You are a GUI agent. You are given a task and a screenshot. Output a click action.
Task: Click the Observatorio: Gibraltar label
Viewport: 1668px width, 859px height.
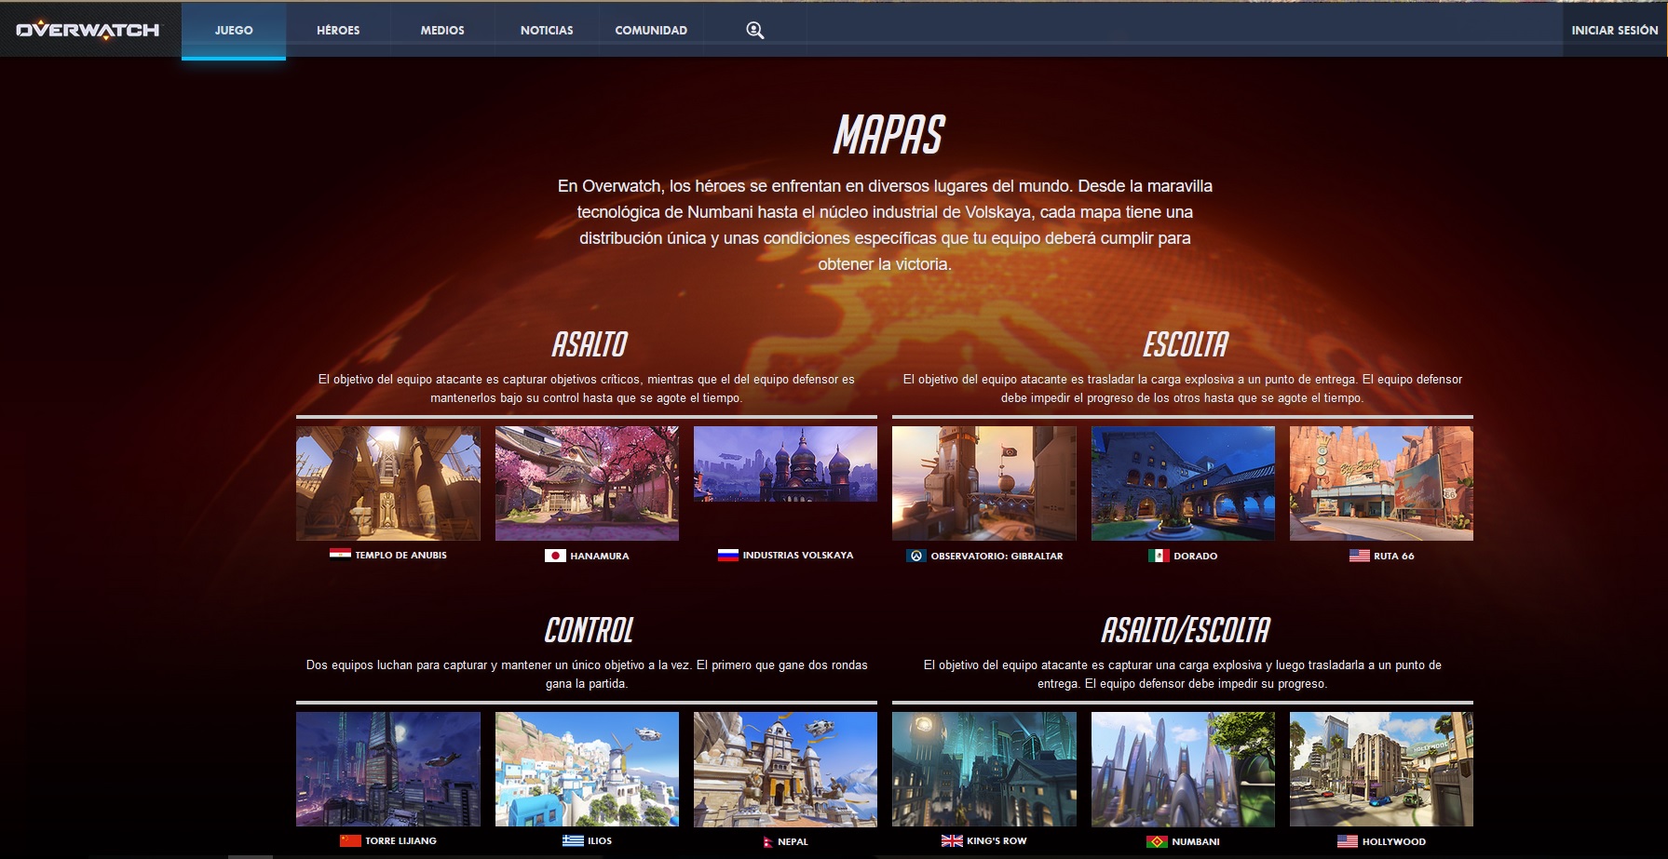(997, 556)
